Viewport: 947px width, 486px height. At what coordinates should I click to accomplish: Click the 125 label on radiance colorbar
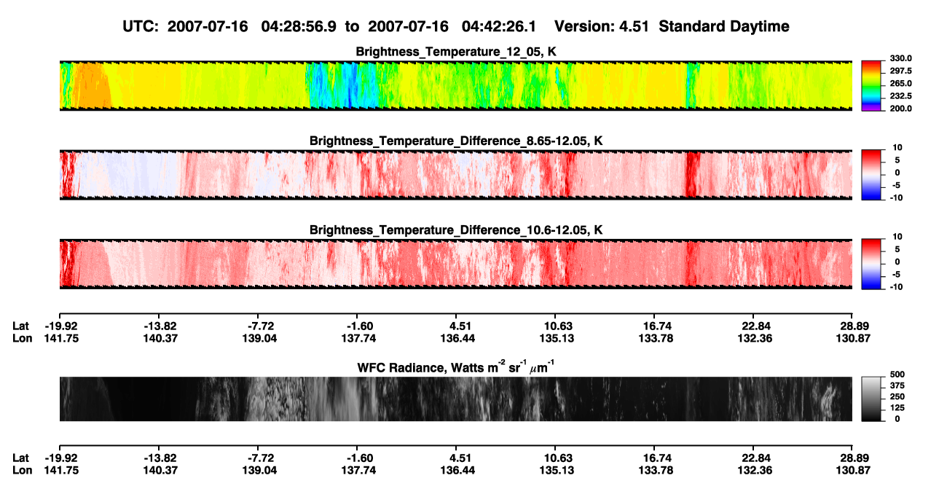click(x=897, y=408)
